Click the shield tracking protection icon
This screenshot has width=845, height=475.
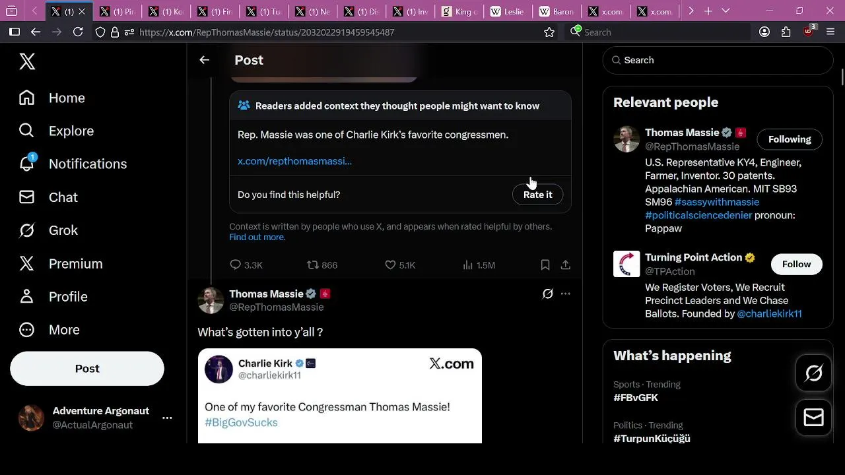coord(100,32)
